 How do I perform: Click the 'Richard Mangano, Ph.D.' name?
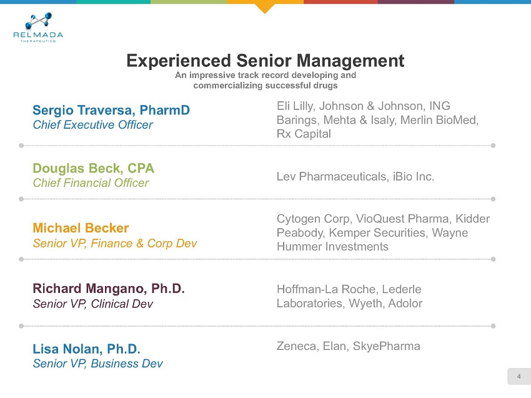pyautogui.click(x=109, y=289)
